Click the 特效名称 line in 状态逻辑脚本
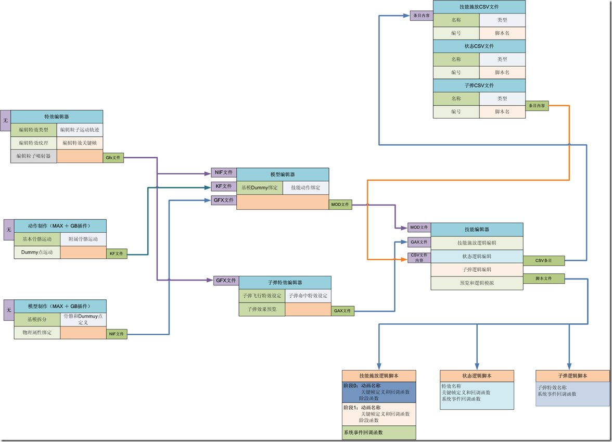Viewport: 612px width, 442px height. point(451,386)
